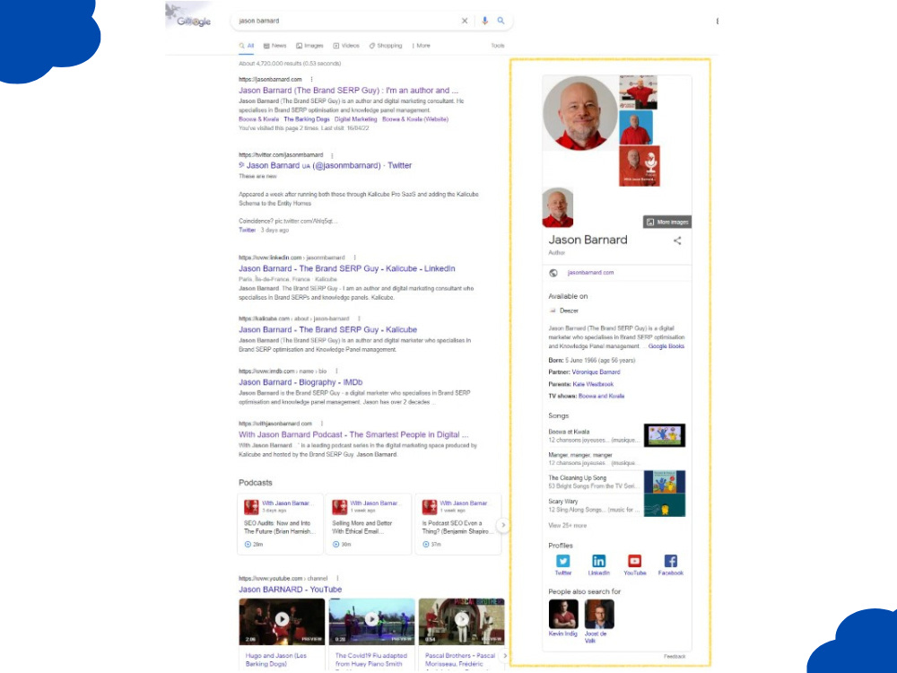Advance the videos carousel arrow

[504, 656]
